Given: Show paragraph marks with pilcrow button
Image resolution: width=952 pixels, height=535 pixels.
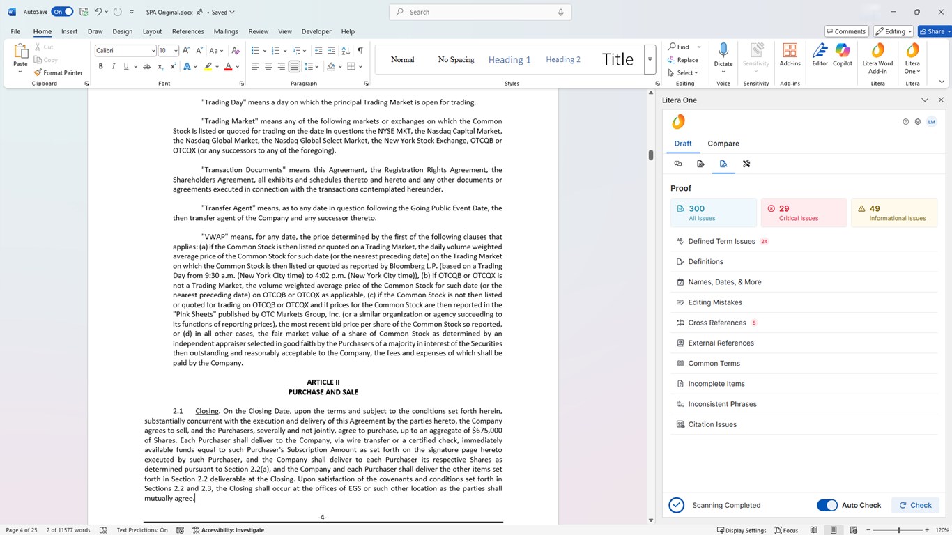Looking at the screenshot, I should [x=360, y=50].
